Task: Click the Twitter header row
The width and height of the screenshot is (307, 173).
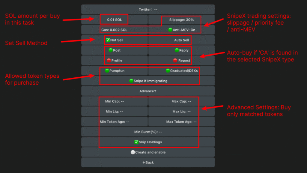Action: [148, 9]
